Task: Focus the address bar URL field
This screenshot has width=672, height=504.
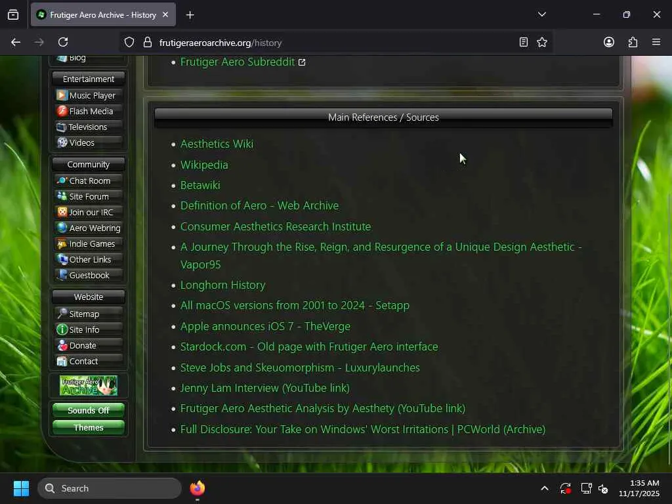Action: pyautogui.click(x=334, y=43)
